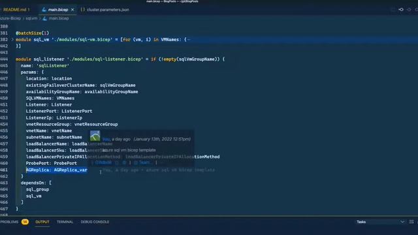Click the JSON braces icon on cluster.parameters.json tab
418x235 pixels.
[x=83, y=10]
